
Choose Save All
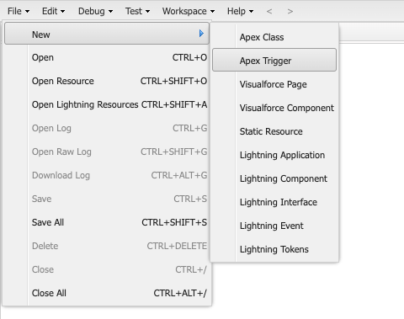(x=107, y=222)
